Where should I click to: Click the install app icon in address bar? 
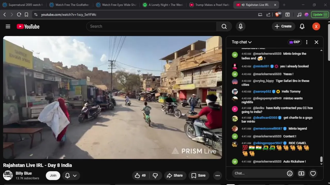[260, 15]
